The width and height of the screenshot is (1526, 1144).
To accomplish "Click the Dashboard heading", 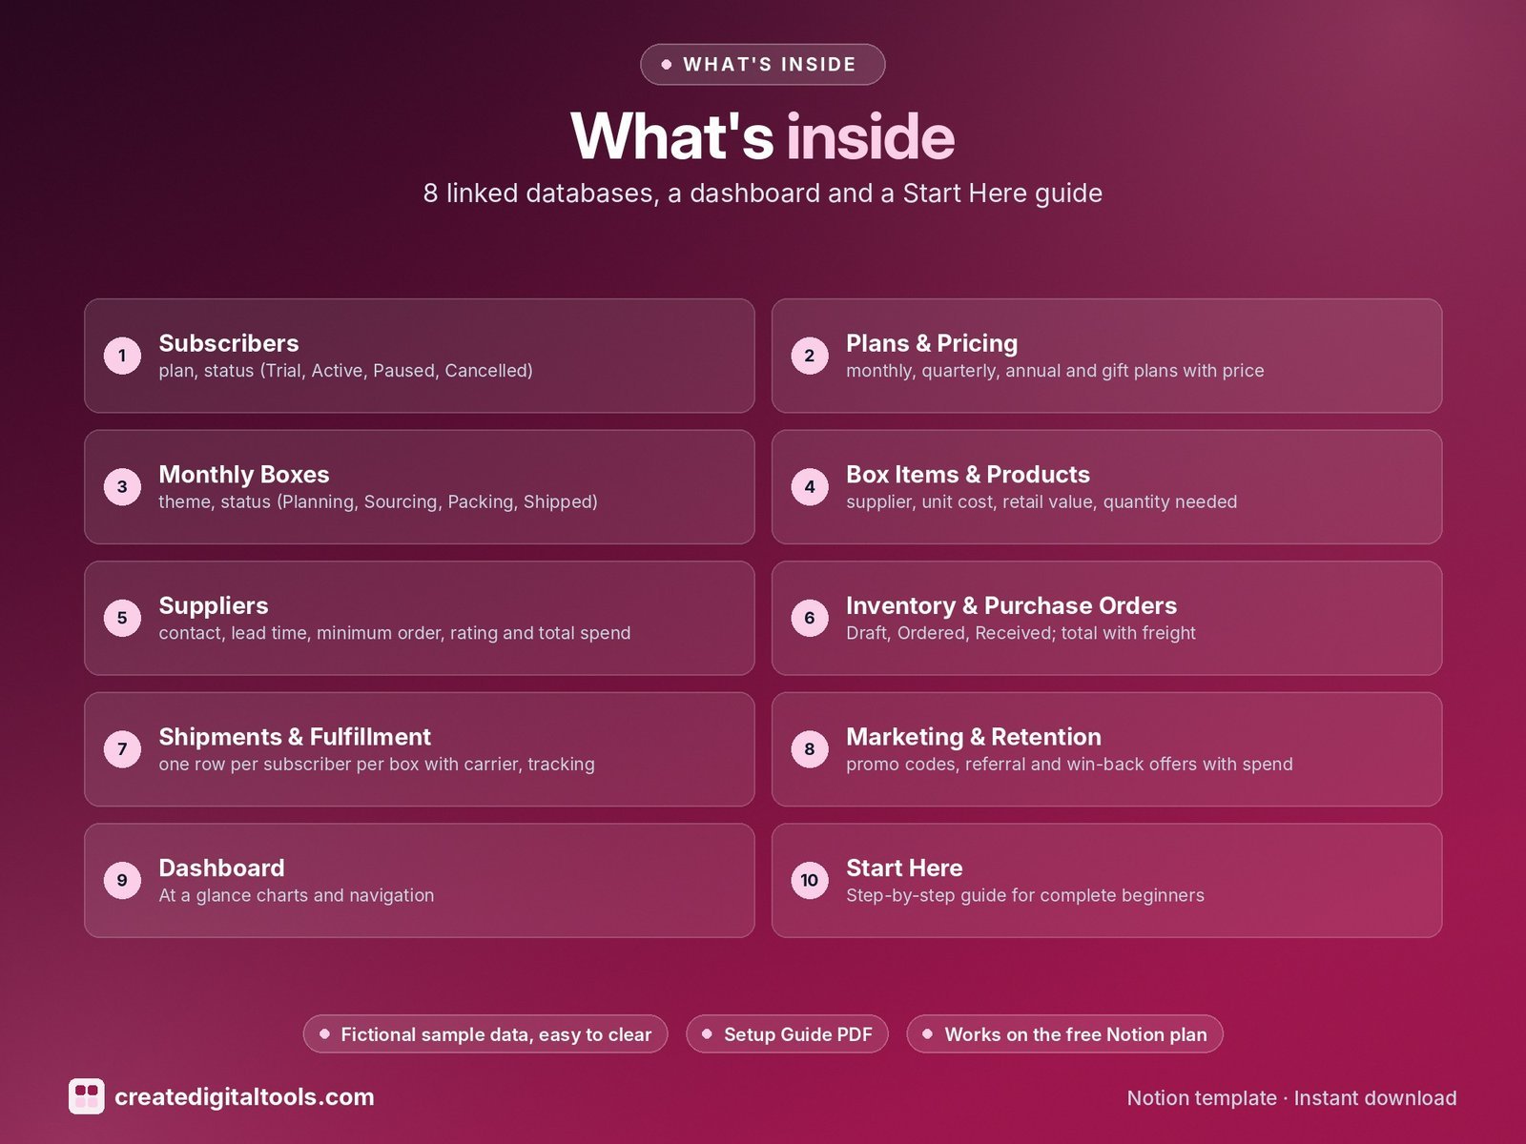I will pos(221,868).
